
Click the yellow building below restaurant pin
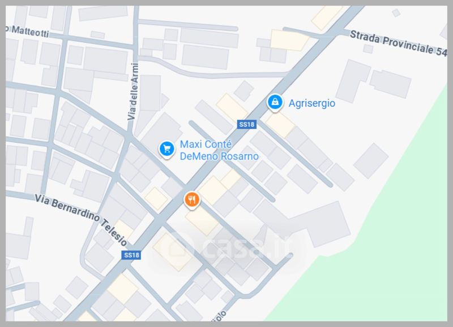(x=202, y=221)
